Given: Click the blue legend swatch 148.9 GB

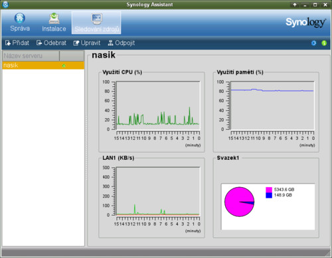Looking at the screenshot, I should point(269,195).
